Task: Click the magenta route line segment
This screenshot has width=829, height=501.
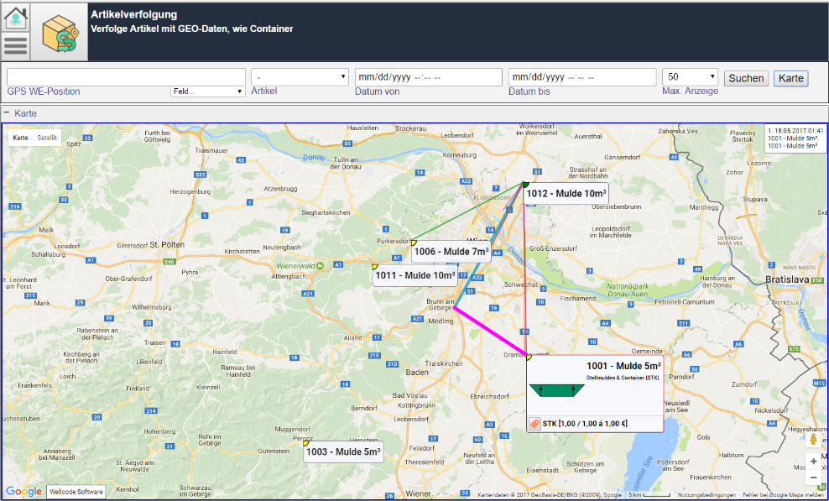Action: tap(491, 331)
